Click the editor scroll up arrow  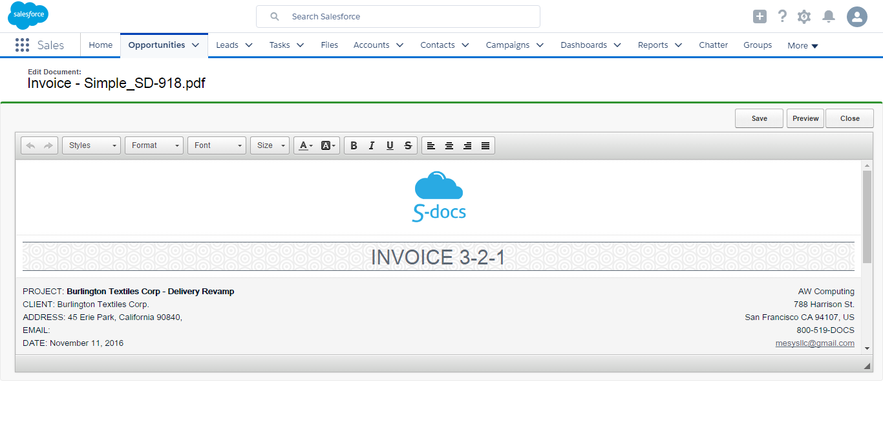[867, 166]
